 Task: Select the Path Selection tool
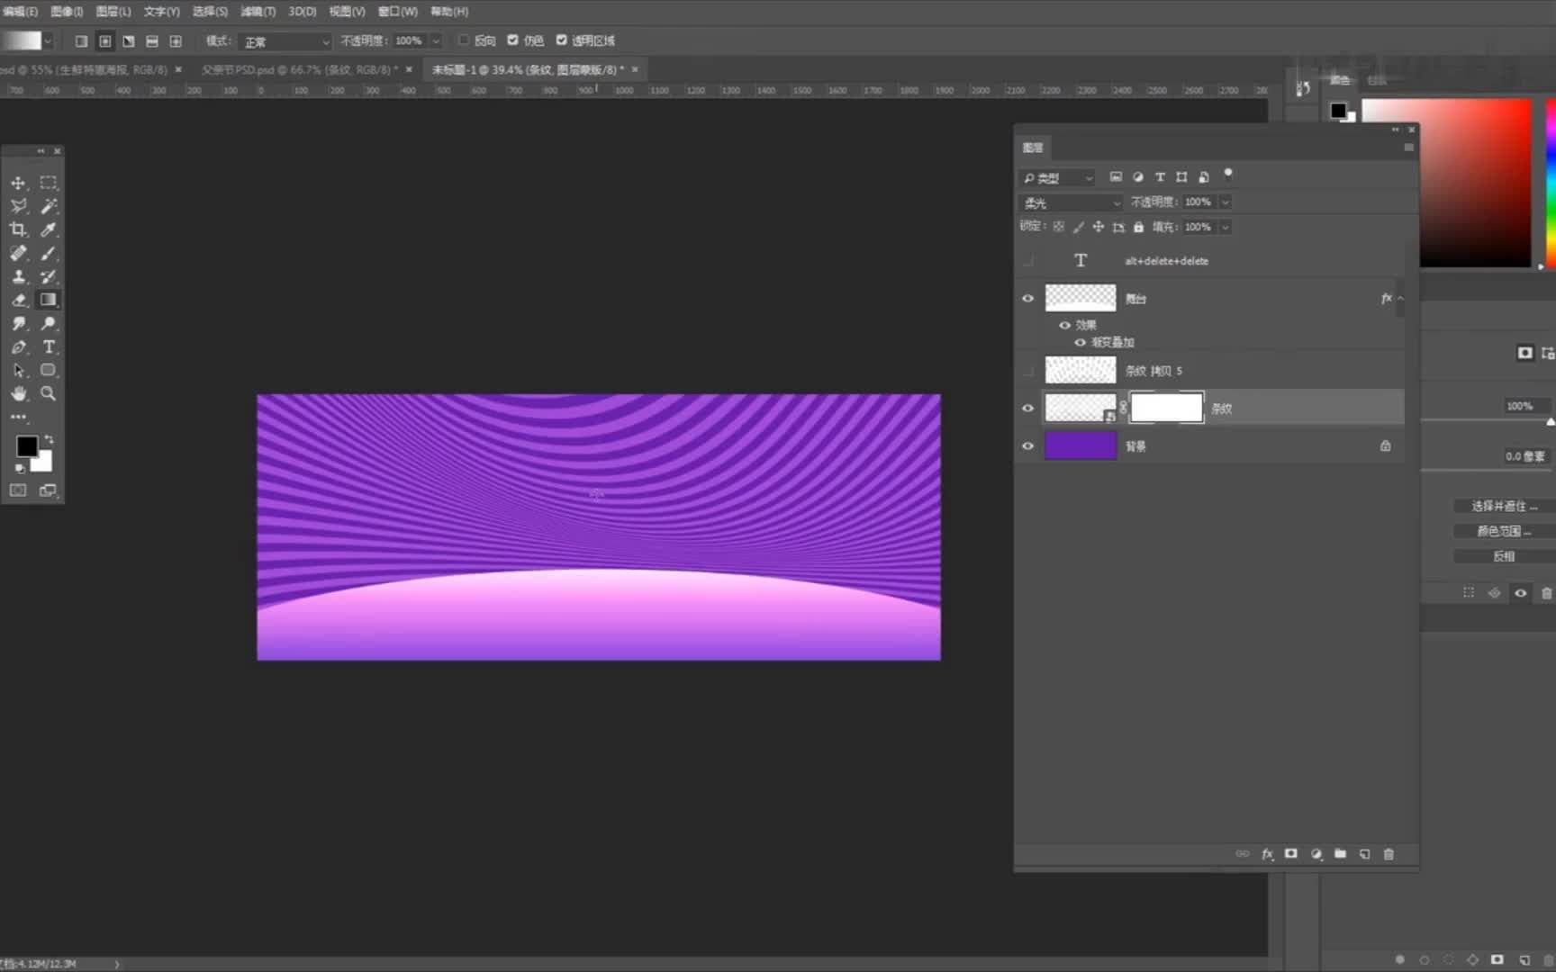click(x=18, y=370)
